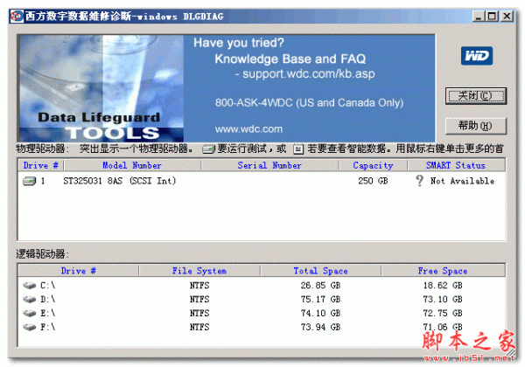525x367 pixels.
Task: Click the 73.10 GB free space value
Action: point(443,299)
